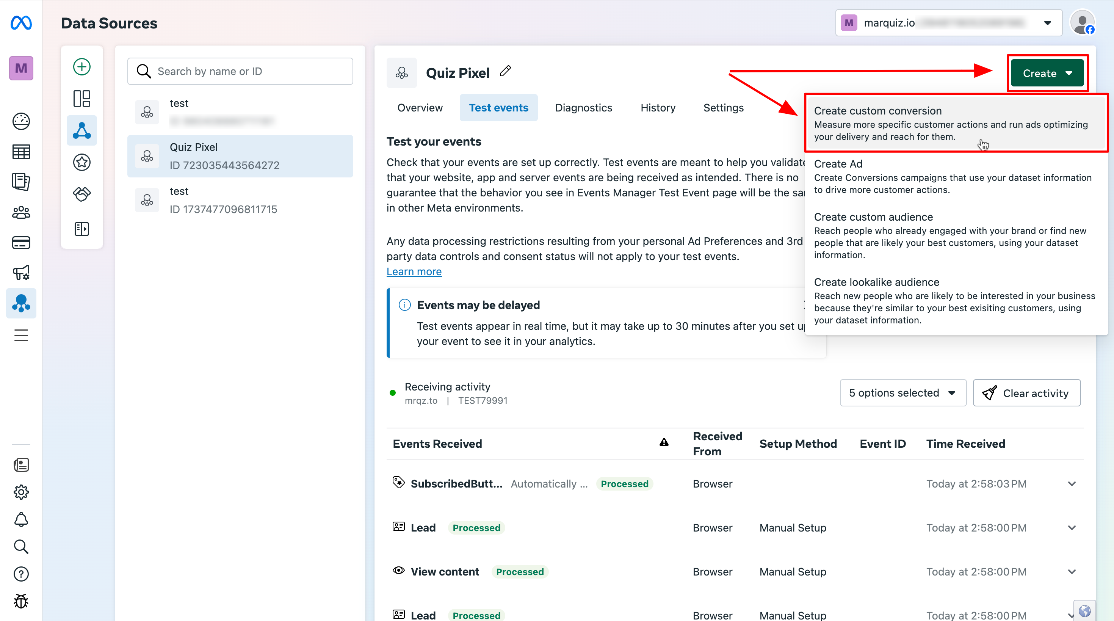Expand the View content event row

pyautogui.click(x=1072, y=572)
